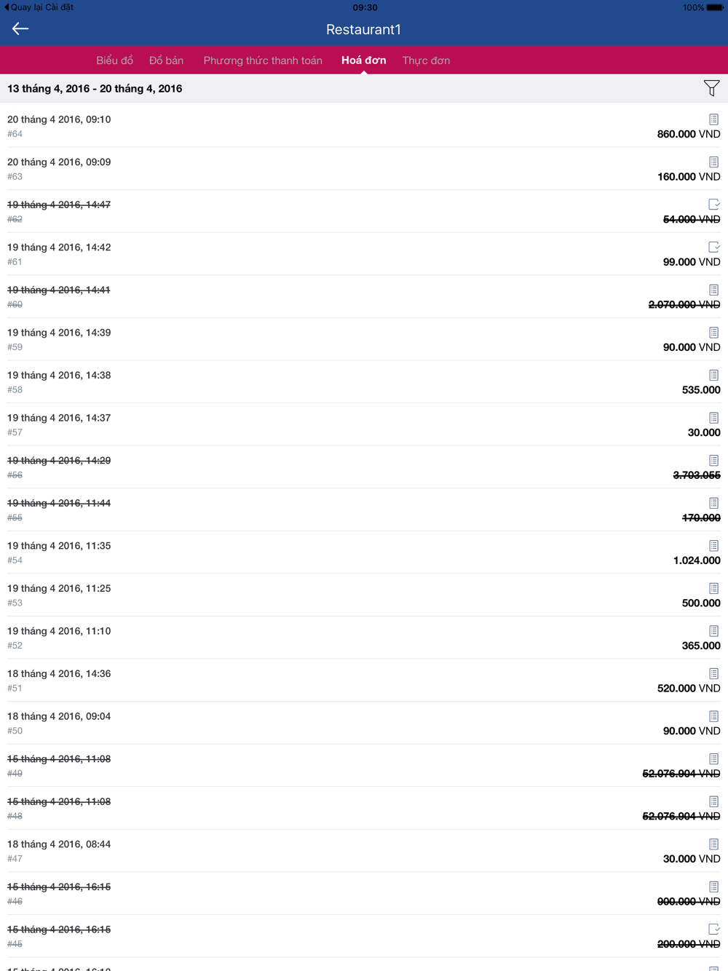Tap the edited-note icon for invoice #62

(713, 205)
